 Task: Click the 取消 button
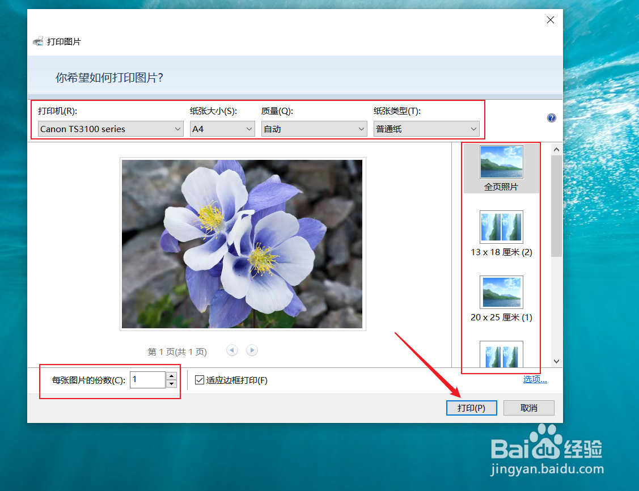click(x=528, y=408)
